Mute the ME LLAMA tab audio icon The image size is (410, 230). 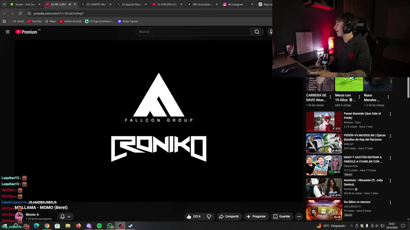pyautogui.click(x=70, y=4)
